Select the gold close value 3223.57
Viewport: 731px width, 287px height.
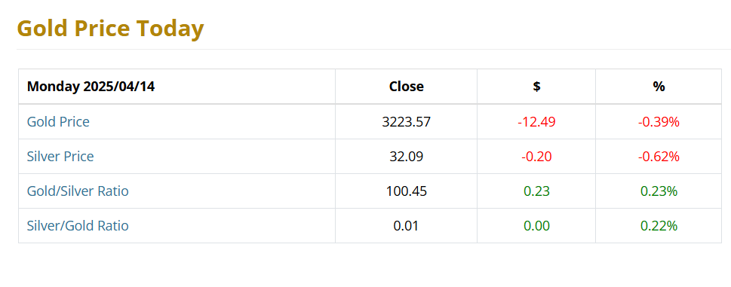tap(407, 122)
